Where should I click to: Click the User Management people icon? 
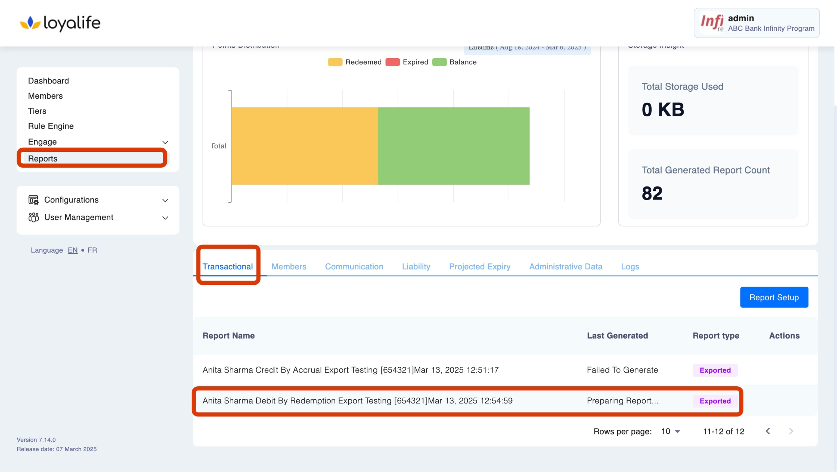[33, 217]
